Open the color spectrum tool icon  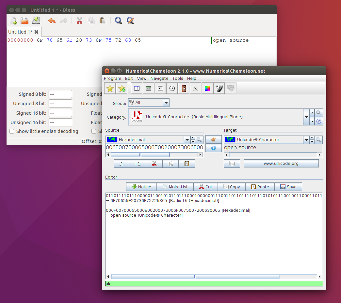point(207,88)
